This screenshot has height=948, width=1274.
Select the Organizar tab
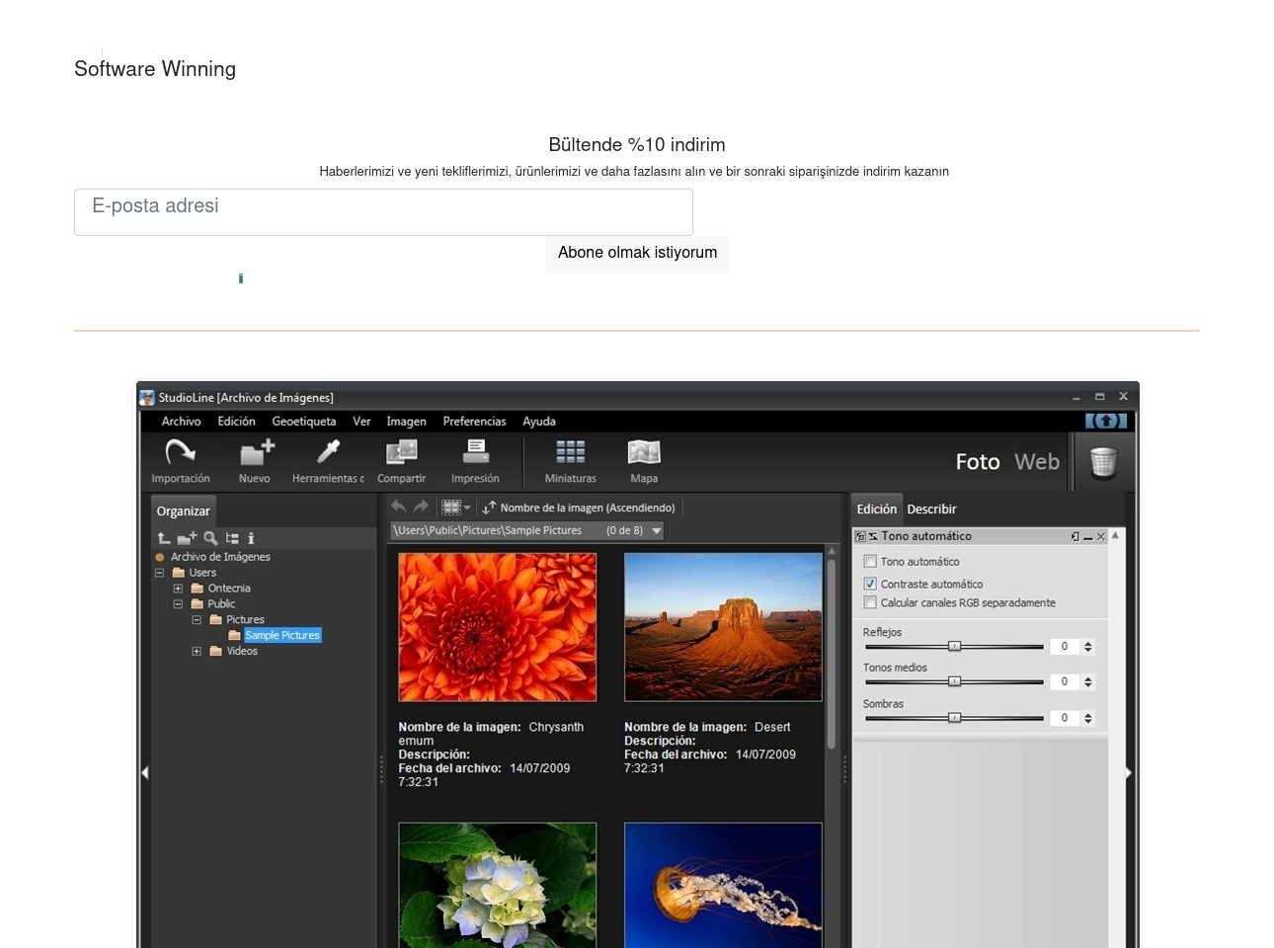pyautogui.click(x=184, y=511)
